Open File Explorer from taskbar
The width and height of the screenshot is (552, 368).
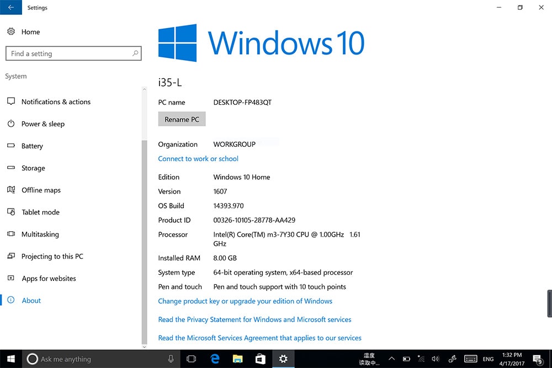237,359
